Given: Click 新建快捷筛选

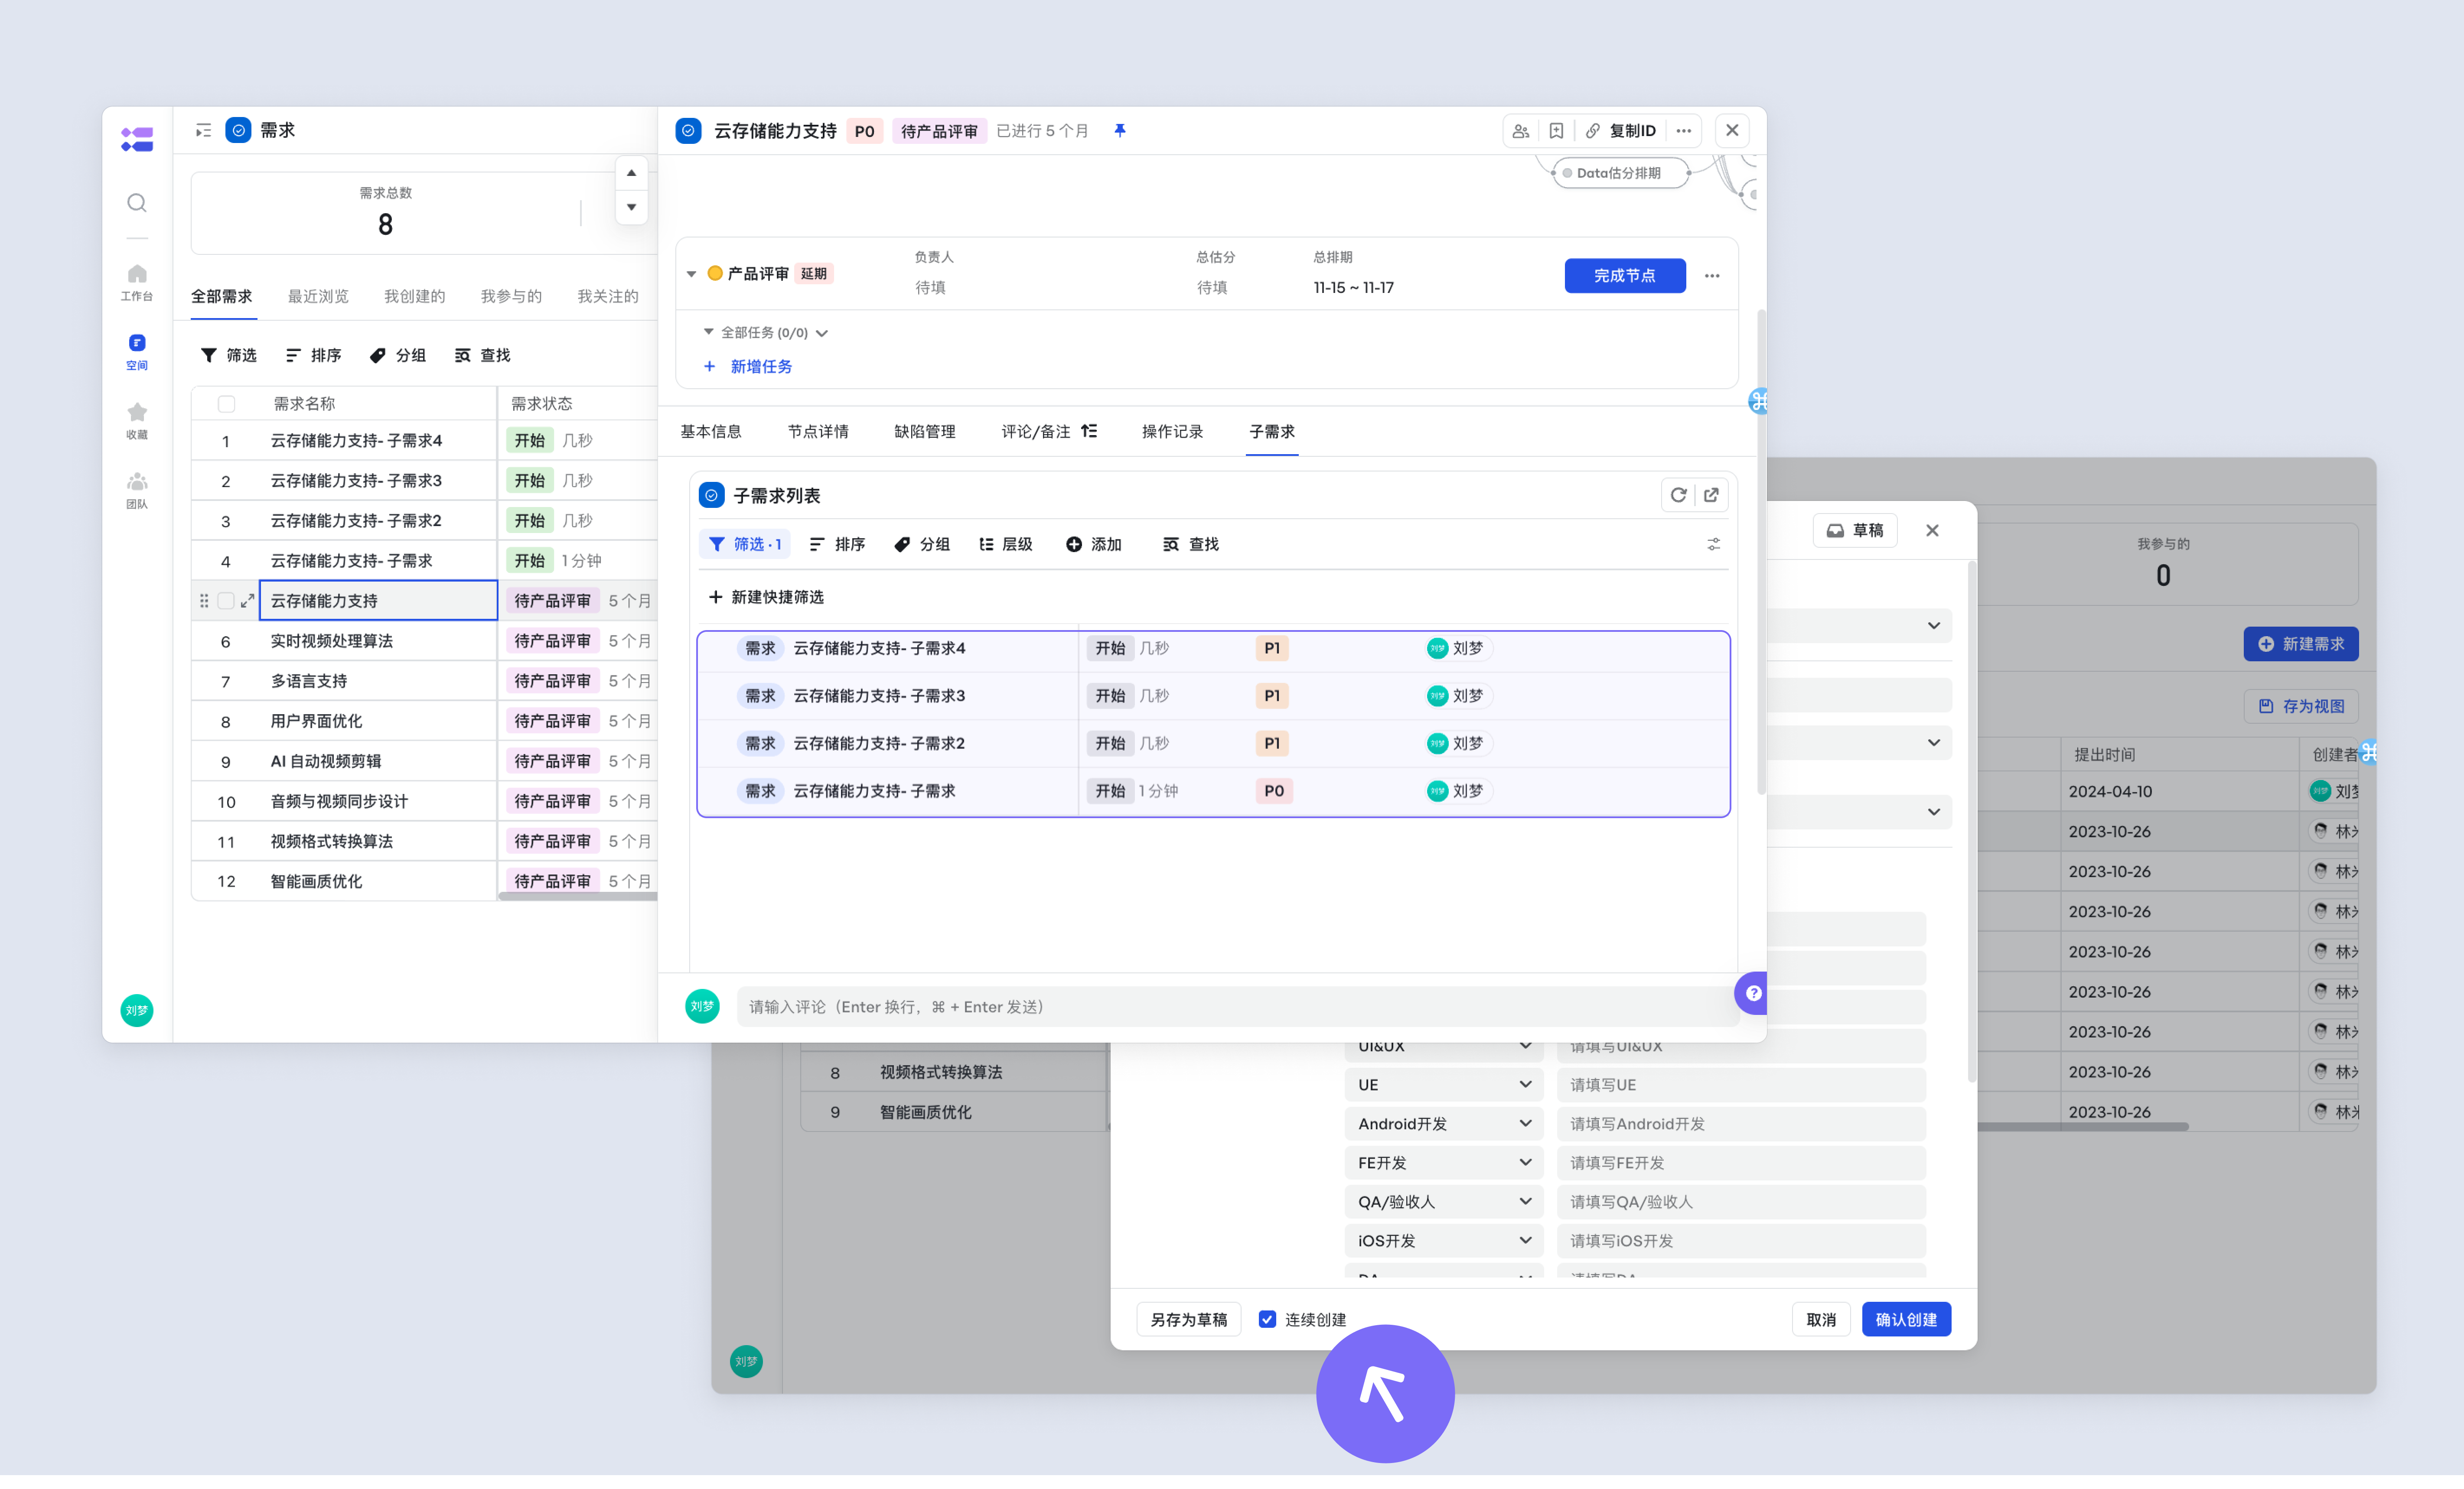Looking at the screenshot, I should (767, 597).
